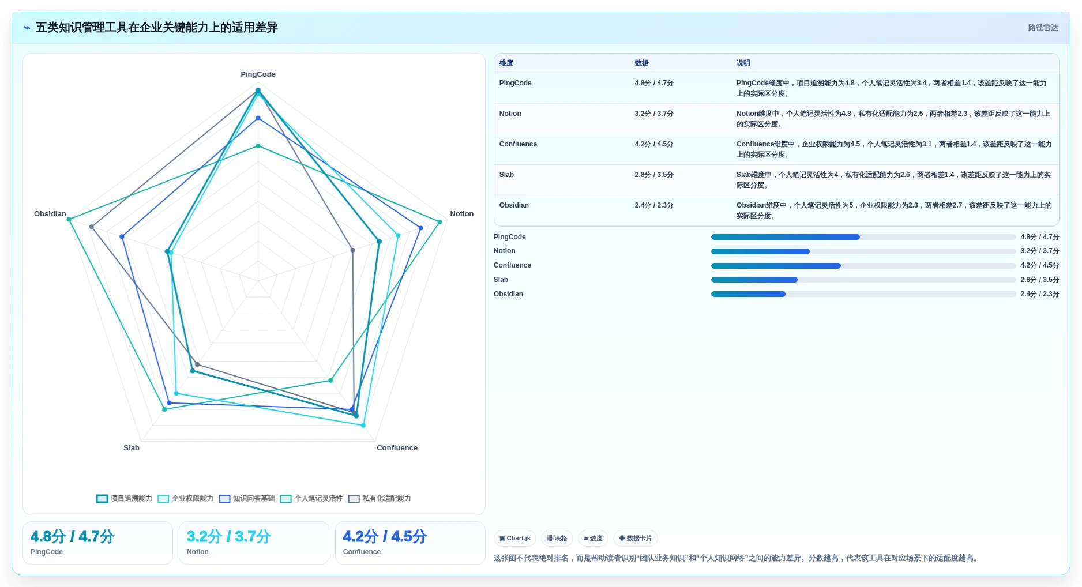Open the PingCode 4.8分 / 4.7分 data card
Image resolution: width=1082 pixels, height=587 pixels.
click(97, 543)
